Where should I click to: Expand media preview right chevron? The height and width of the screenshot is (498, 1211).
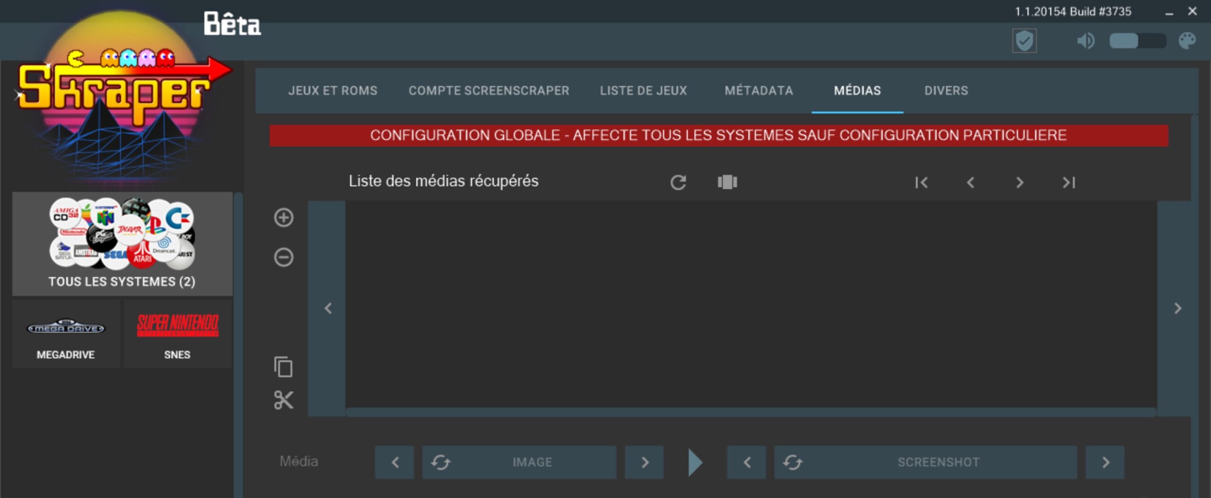pos(1177,309)
